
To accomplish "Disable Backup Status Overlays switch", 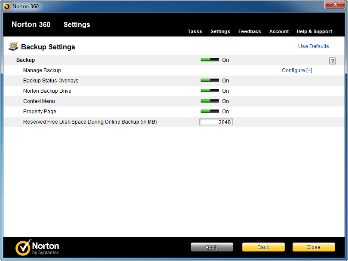I will click(210, 81).
